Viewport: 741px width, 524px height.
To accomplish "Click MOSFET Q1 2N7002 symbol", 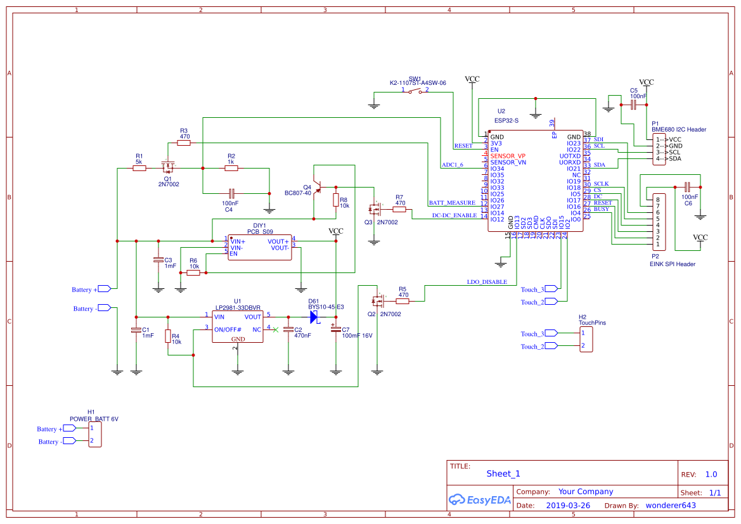I will coord(167,167).
